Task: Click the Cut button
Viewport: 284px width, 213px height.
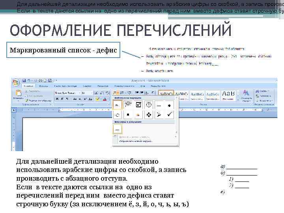Action: tap(33, 91)
